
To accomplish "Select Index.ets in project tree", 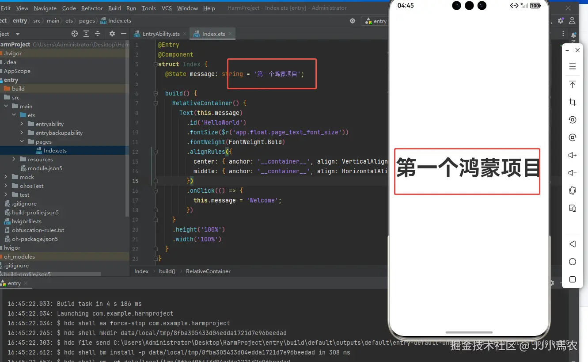I will 55,150.
